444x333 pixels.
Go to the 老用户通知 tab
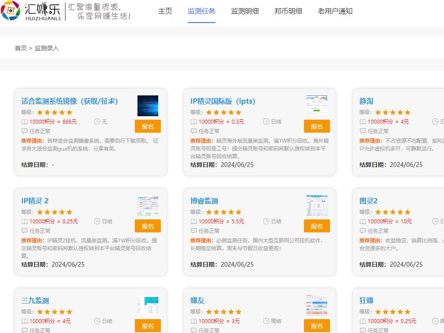pos(335,11)
